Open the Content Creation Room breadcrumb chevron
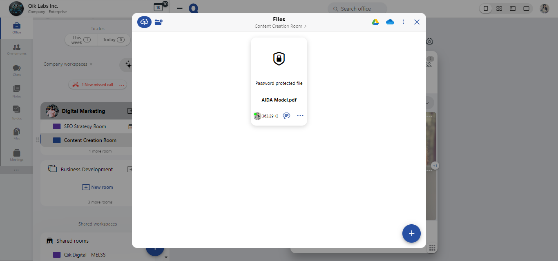 click(x=305, y=27)
